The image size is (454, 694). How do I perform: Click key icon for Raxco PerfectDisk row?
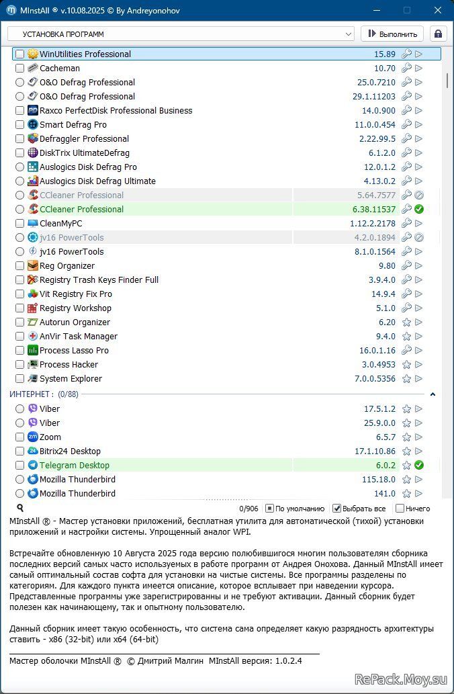tap(406, 111)
